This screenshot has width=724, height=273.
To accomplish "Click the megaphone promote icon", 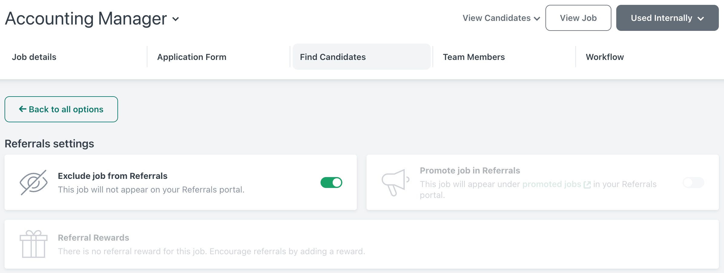I will point(395,183).
